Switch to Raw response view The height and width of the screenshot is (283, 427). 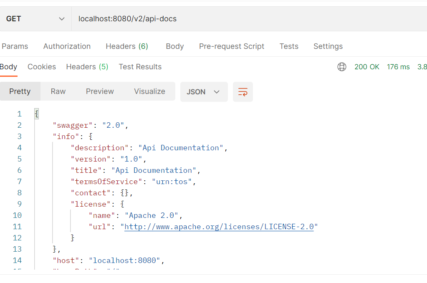tap(58, 91)
